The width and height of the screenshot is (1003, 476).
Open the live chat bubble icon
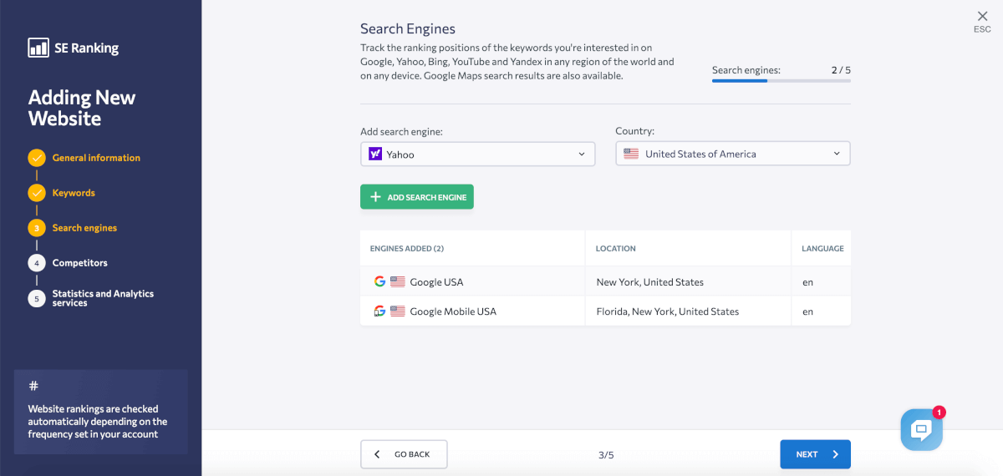click(921, 430)
